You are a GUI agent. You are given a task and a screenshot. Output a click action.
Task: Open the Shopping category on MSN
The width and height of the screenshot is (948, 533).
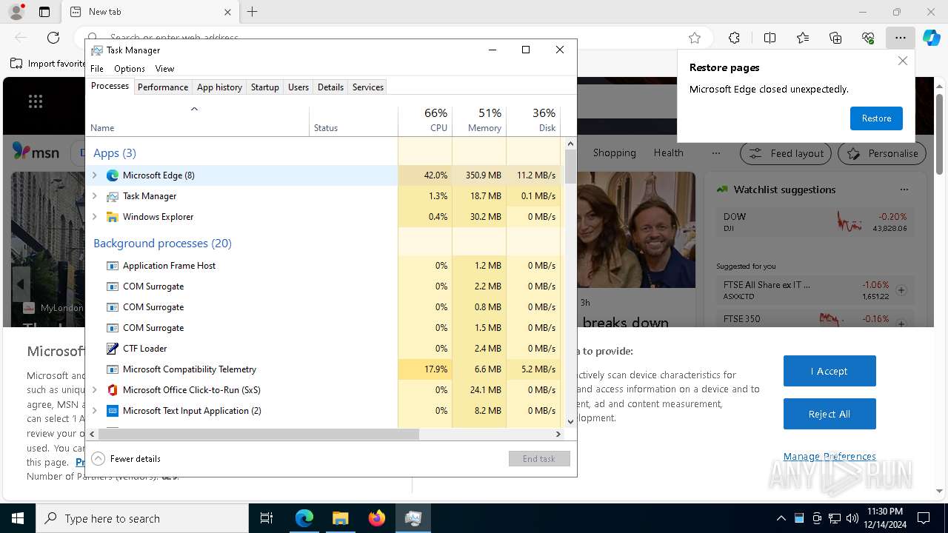pyautogui.click(x=614, y=153)
